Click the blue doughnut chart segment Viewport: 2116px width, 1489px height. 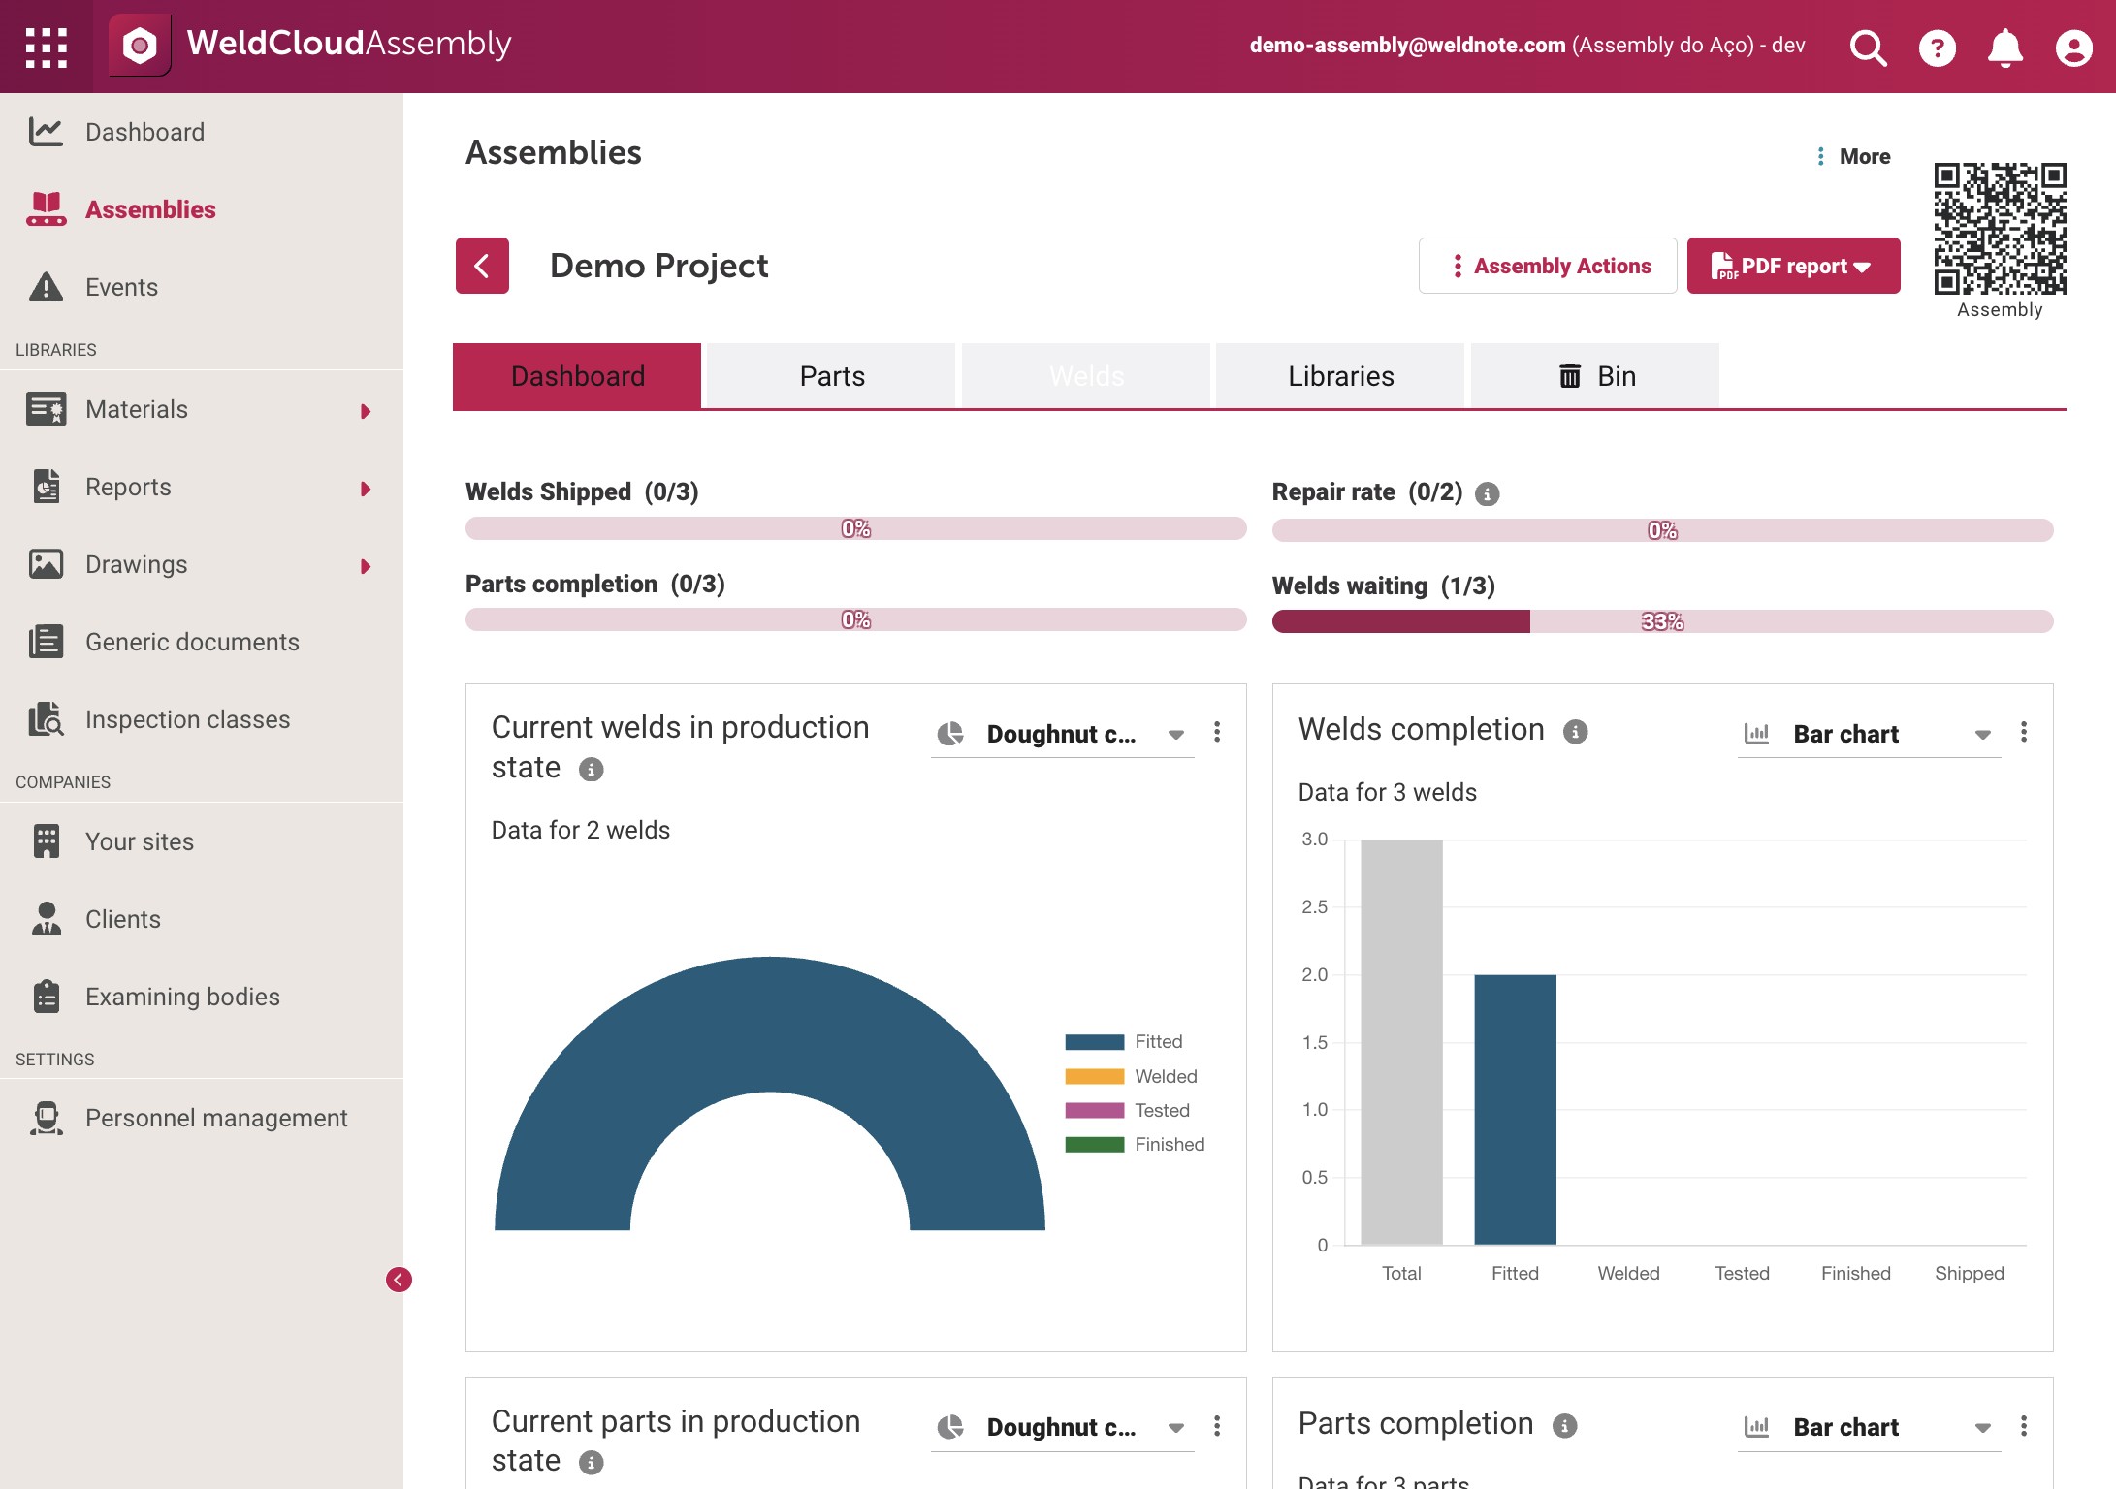point(770,1023)
